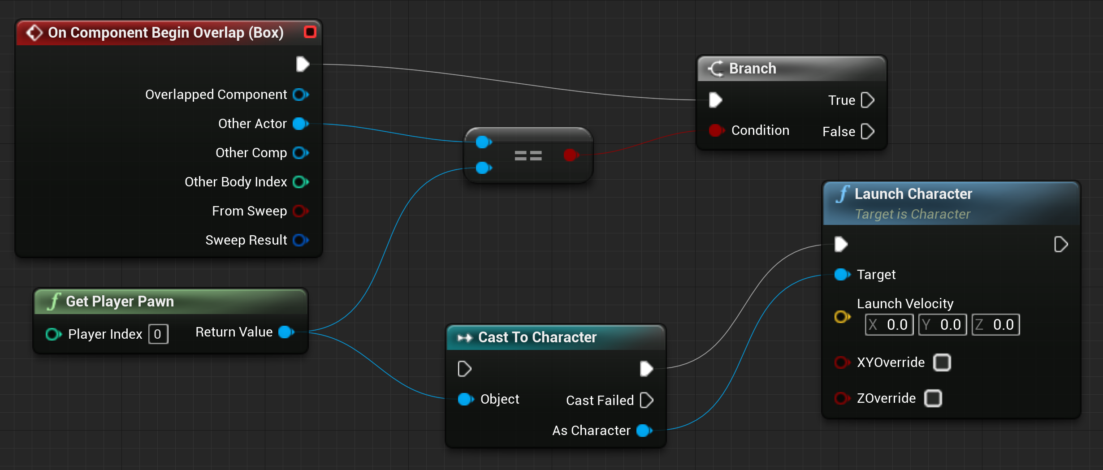1103x470 pixels.
Task: Click the cast arrow icon on Cast To Character
Action: point(464,337)
